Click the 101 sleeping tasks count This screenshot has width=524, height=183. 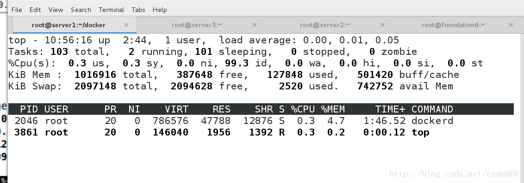(x=204, y=52)
